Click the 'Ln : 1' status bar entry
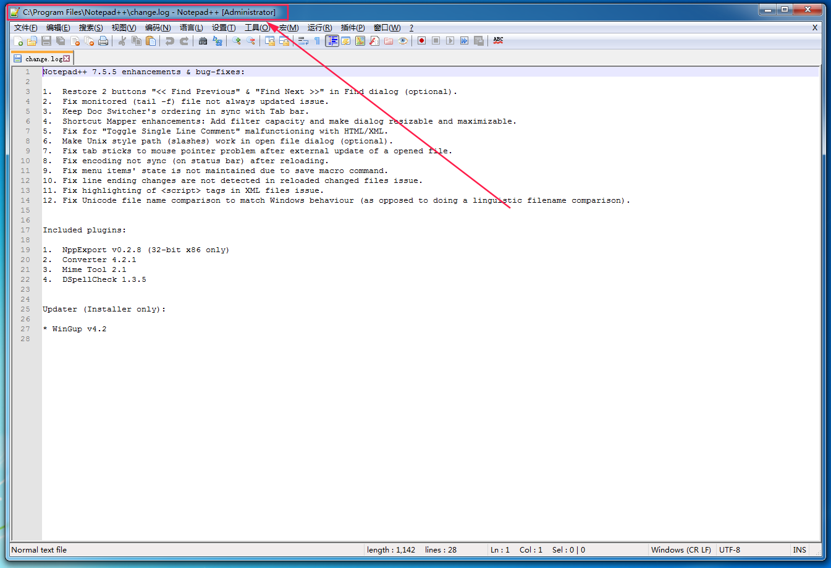The image size is (831, 568). (500, 549)
